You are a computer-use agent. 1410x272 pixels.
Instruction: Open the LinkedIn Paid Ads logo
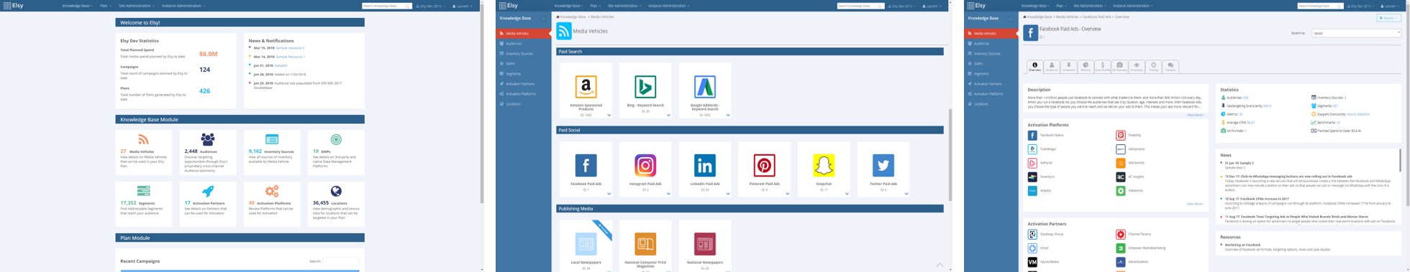click(704, 165)
